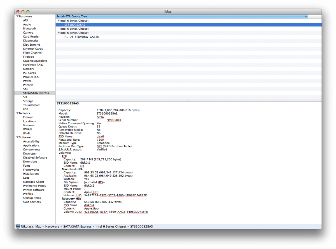Select Volumes under Network
Screen dimensions: 336x249
click(x=29, y=125)
